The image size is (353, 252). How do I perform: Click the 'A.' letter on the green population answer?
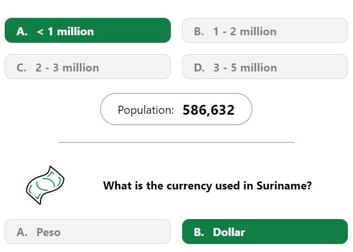pos(22,31)
